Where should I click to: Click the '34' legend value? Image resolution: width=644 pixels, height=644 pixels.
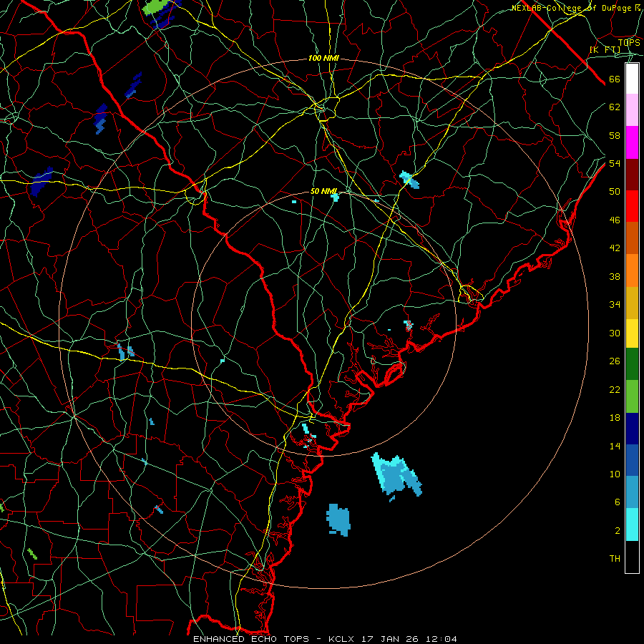(x=615, y=304)
